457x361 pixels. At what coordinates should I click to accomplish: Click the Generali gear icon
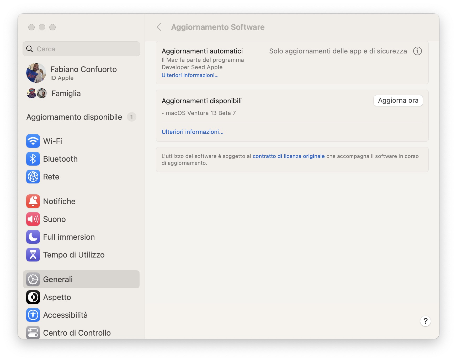[33, 279]
